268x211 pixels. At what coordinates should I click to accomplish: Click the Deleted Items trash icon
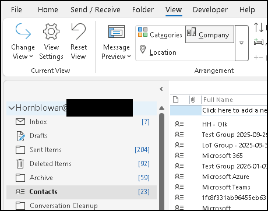pyautogui.click(x=20, y=164)
